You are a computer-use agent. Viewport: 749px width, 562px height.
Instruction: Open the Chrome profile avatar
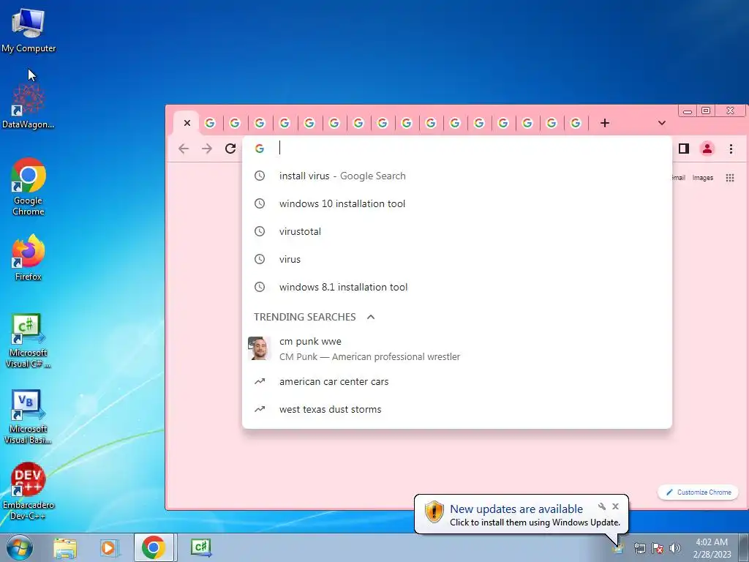tap(707, 149)
